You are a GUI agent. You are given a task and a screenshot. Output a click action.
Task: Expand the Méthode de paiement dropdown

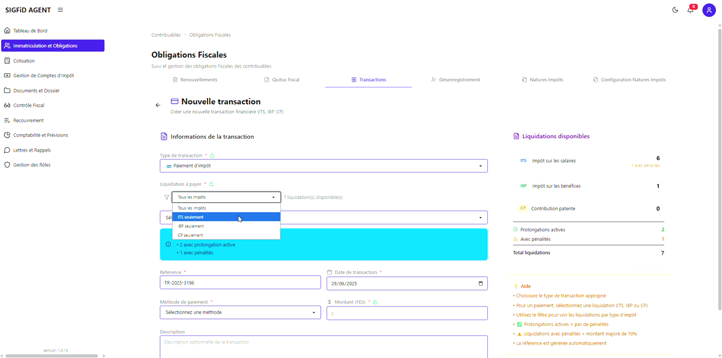pos(240,312)
